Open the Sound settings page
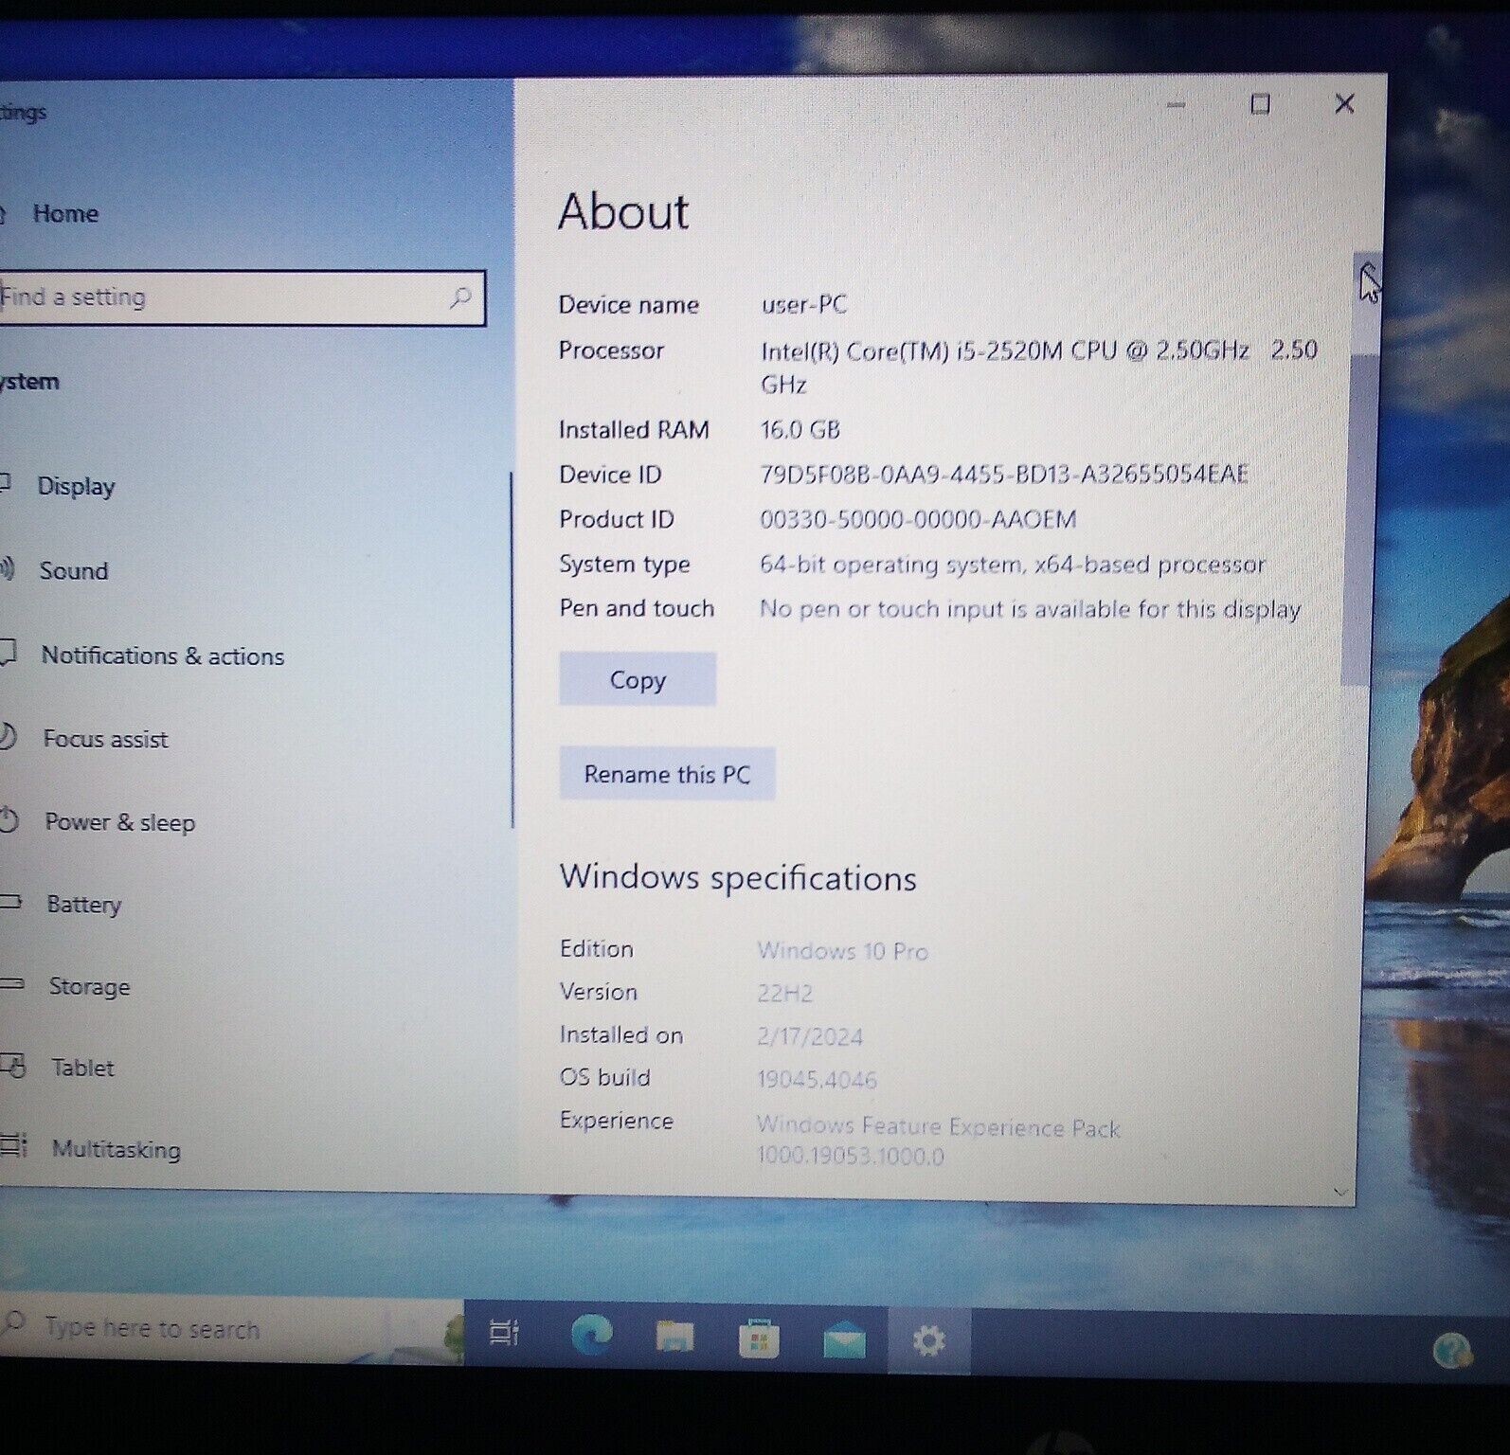Screen dimensions: 1510x1455 click(x=74, y=570)
